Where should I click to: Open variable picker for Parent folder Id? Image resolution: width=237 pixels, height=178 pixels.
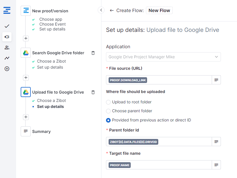pyautogui.click(x=216, y=142)
